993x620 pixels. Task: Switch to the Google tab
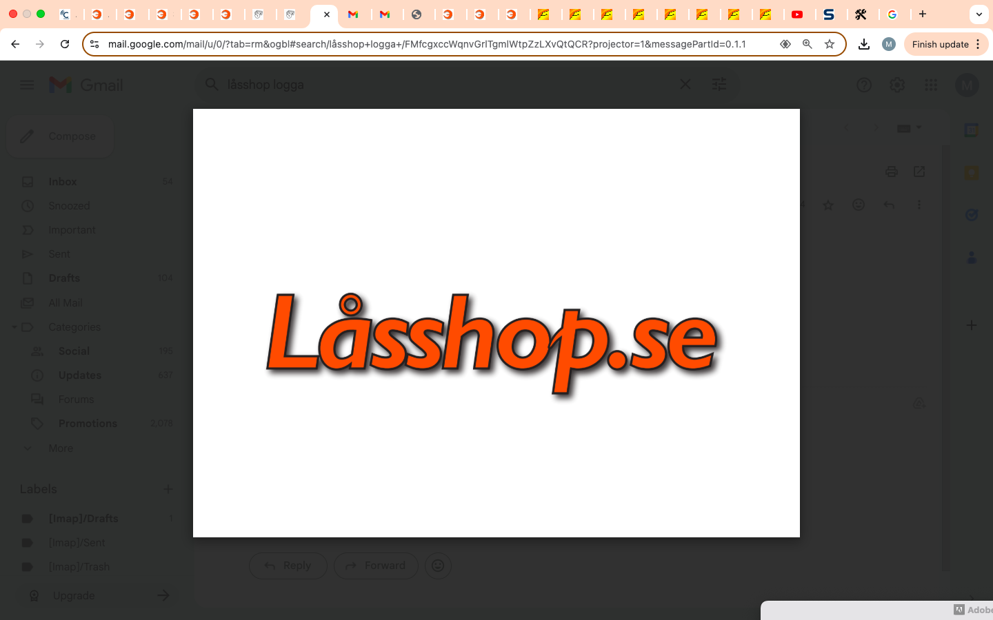[x=892, y=14]
